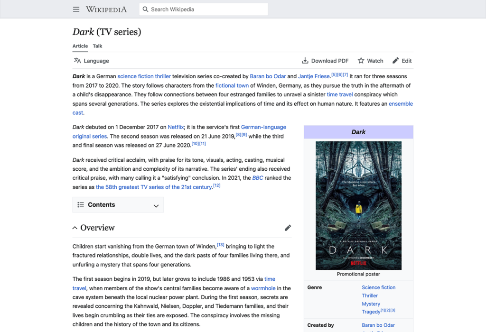Expand the Contents panel chevron
Screen dimensions: 486x332
point(157,205)
